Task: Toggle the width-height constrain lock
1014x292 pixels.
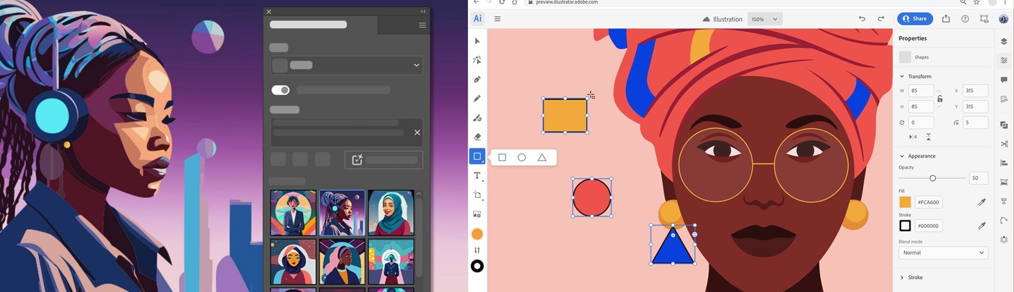Action: (940, 99)
